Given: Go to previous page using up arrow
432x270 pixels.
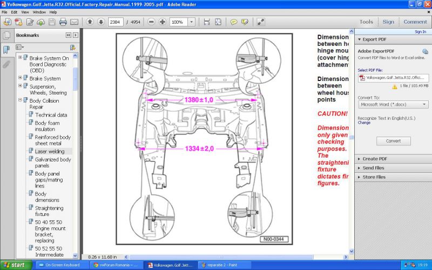Looking at the screenshot, I should tap(89, 22).
